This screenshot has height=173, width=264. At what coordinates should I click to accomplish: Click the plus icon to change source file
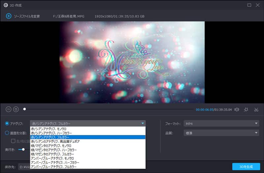click(9, 16)
